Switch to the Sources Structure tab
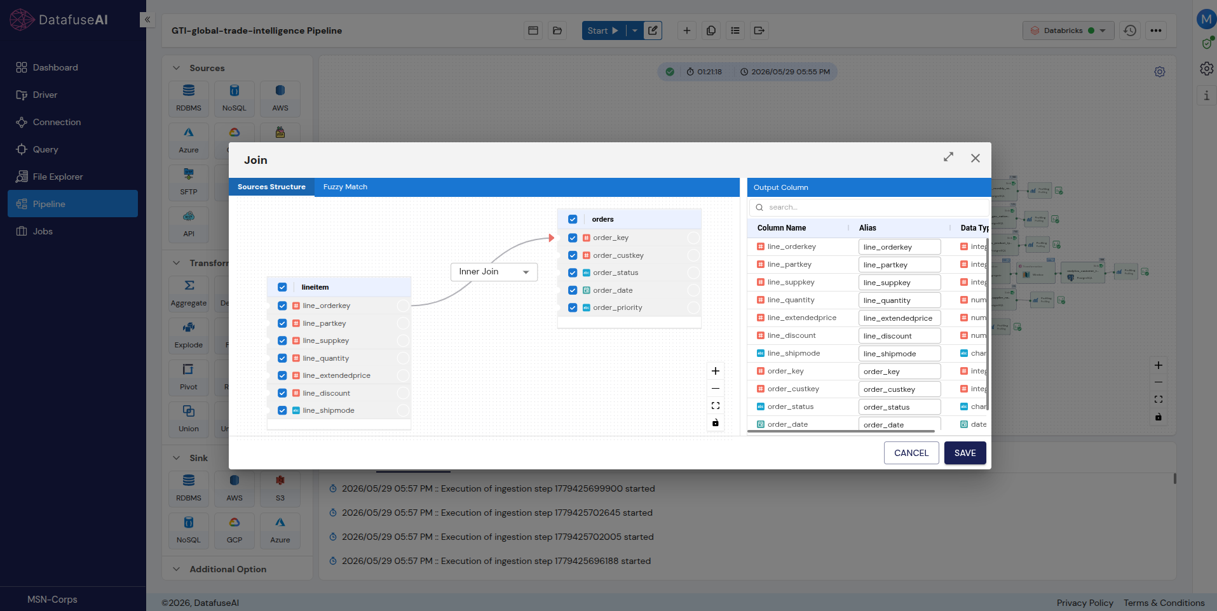 [271, 187]
